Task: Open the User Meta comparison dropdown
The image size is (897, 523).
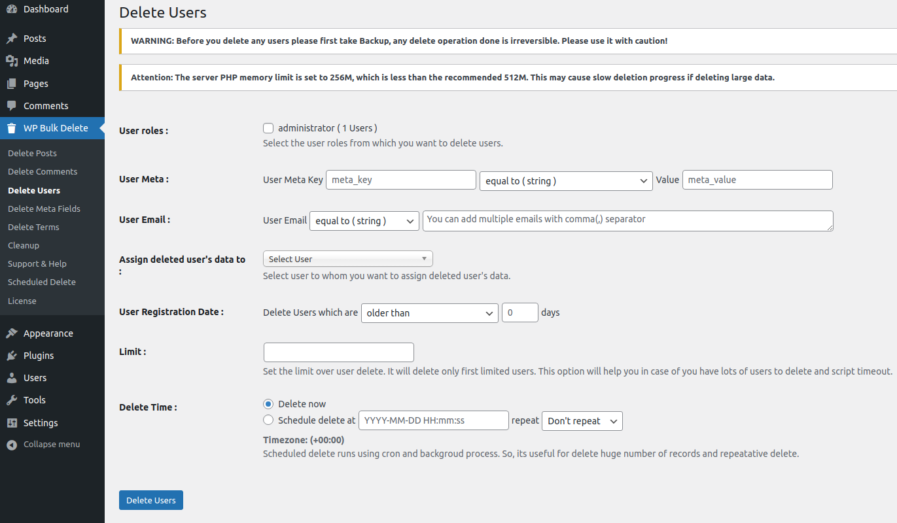Action: [x=566, y=180]
